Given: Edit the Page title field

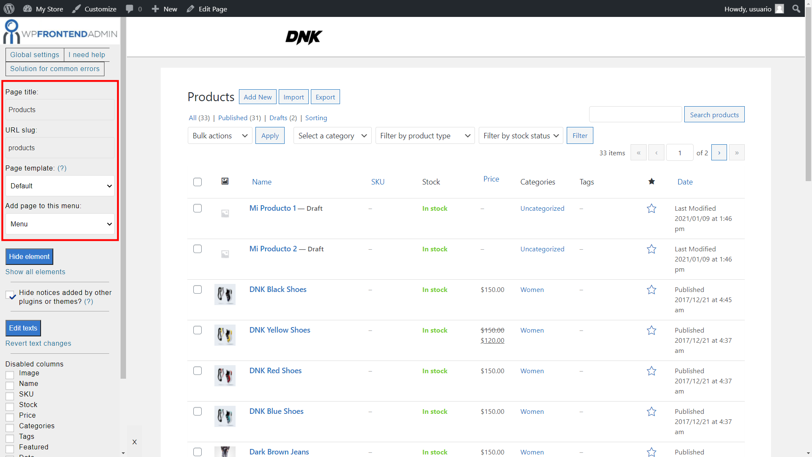Looking at the screenshot, I should (x=60, y=110).
